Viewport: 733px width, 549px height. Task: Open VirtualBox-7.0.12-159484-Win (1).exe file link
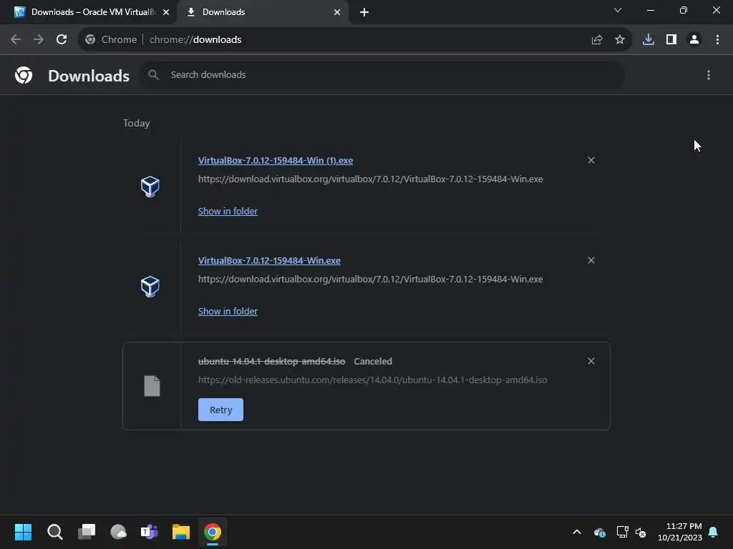click(x=276, y=161)
